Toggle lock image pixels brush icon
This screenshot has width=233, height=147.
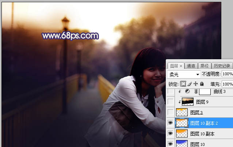pos(190,84)
